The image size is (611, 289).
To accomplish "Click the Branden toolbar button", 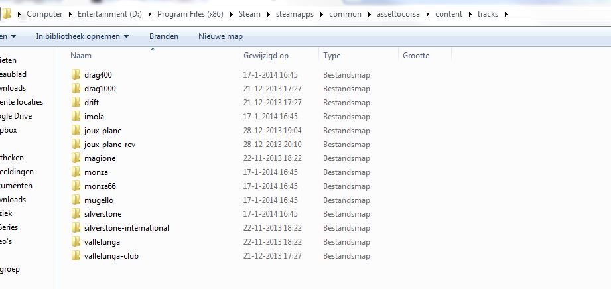I will pos(163,36).
